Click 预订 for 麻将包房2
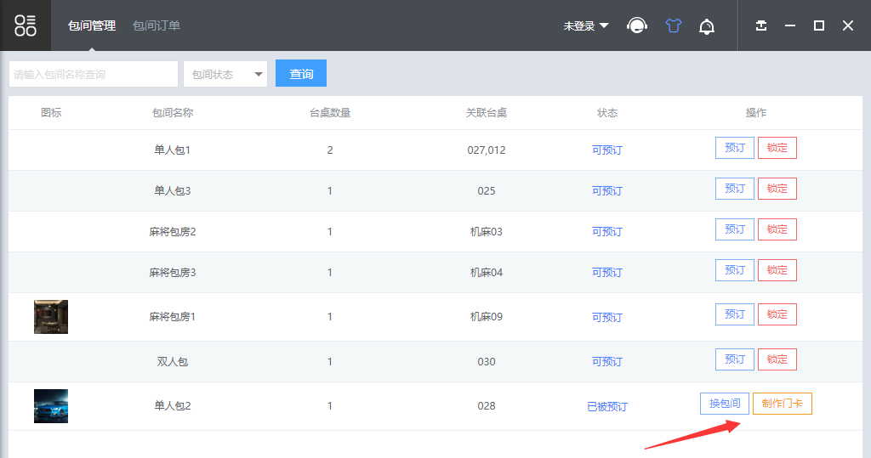This screenshot has height=458, width=871. click(734, 229)
